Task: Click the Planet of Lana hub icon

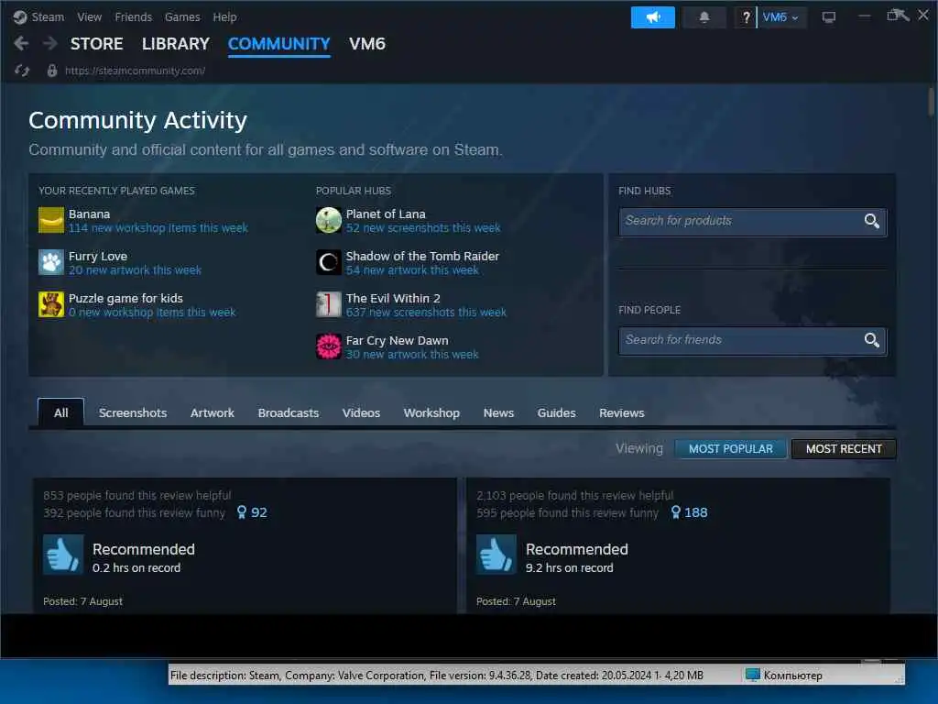Action: pos(329,220)
